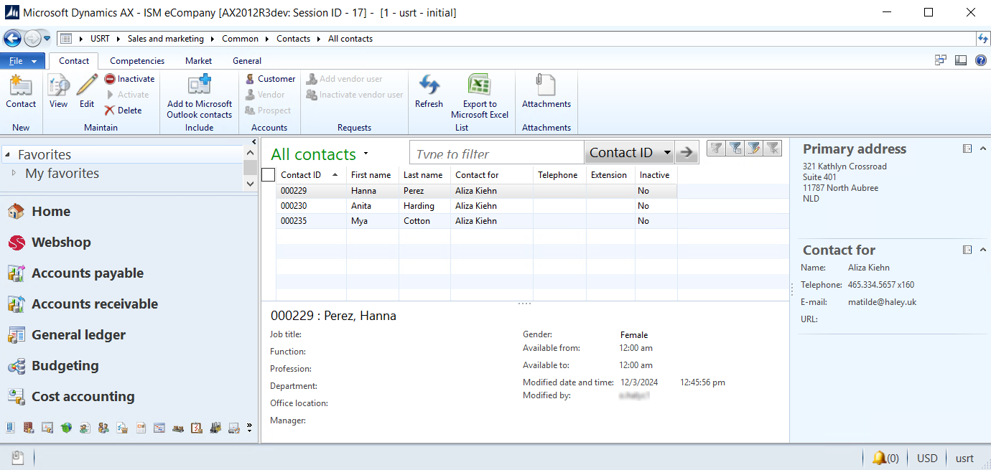Image resolution: width=991 pixels, height=470 pixels.
Task: Refresh address bar icon at far right
Action: click(983, 39)
